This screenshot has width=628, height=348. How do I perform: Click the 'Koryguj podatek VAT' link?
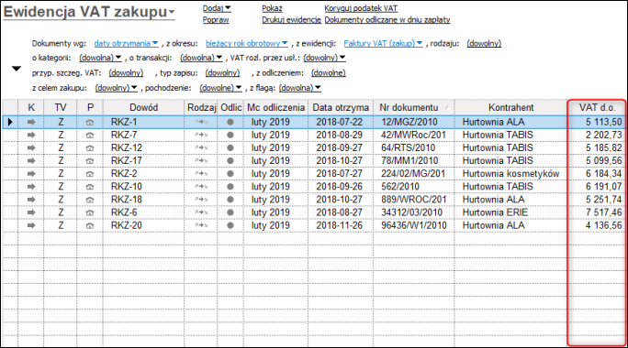click(361, 8)
